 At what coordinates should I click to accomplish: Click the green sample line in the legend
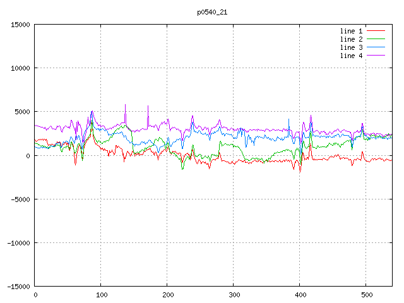[376, 39]
